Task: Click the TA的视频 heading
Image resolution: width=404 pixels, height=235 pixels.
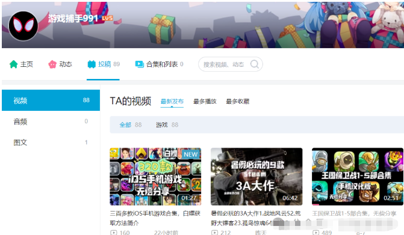Action: [131, 101]
